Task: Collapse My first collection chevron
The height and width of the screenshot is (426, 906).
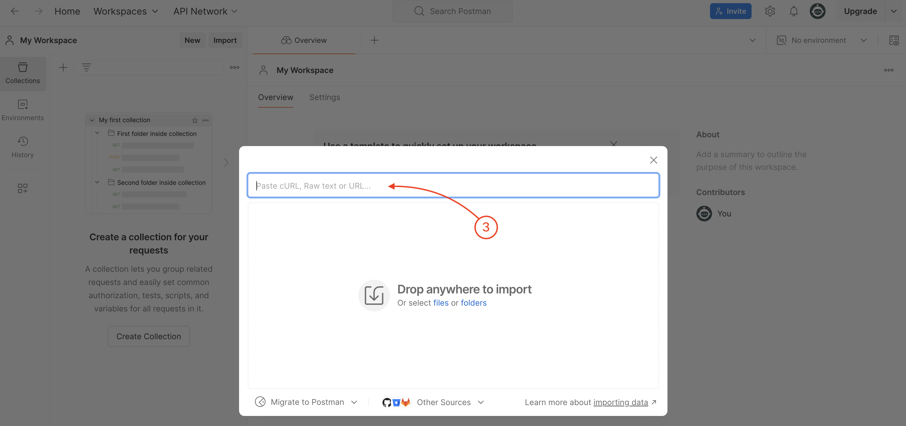Action: click(x=92, y=120)
